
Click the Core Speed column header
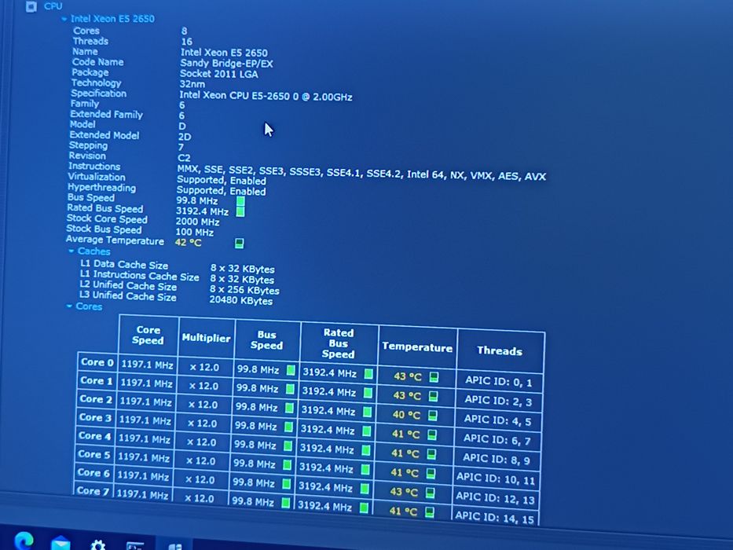[148, 335]
